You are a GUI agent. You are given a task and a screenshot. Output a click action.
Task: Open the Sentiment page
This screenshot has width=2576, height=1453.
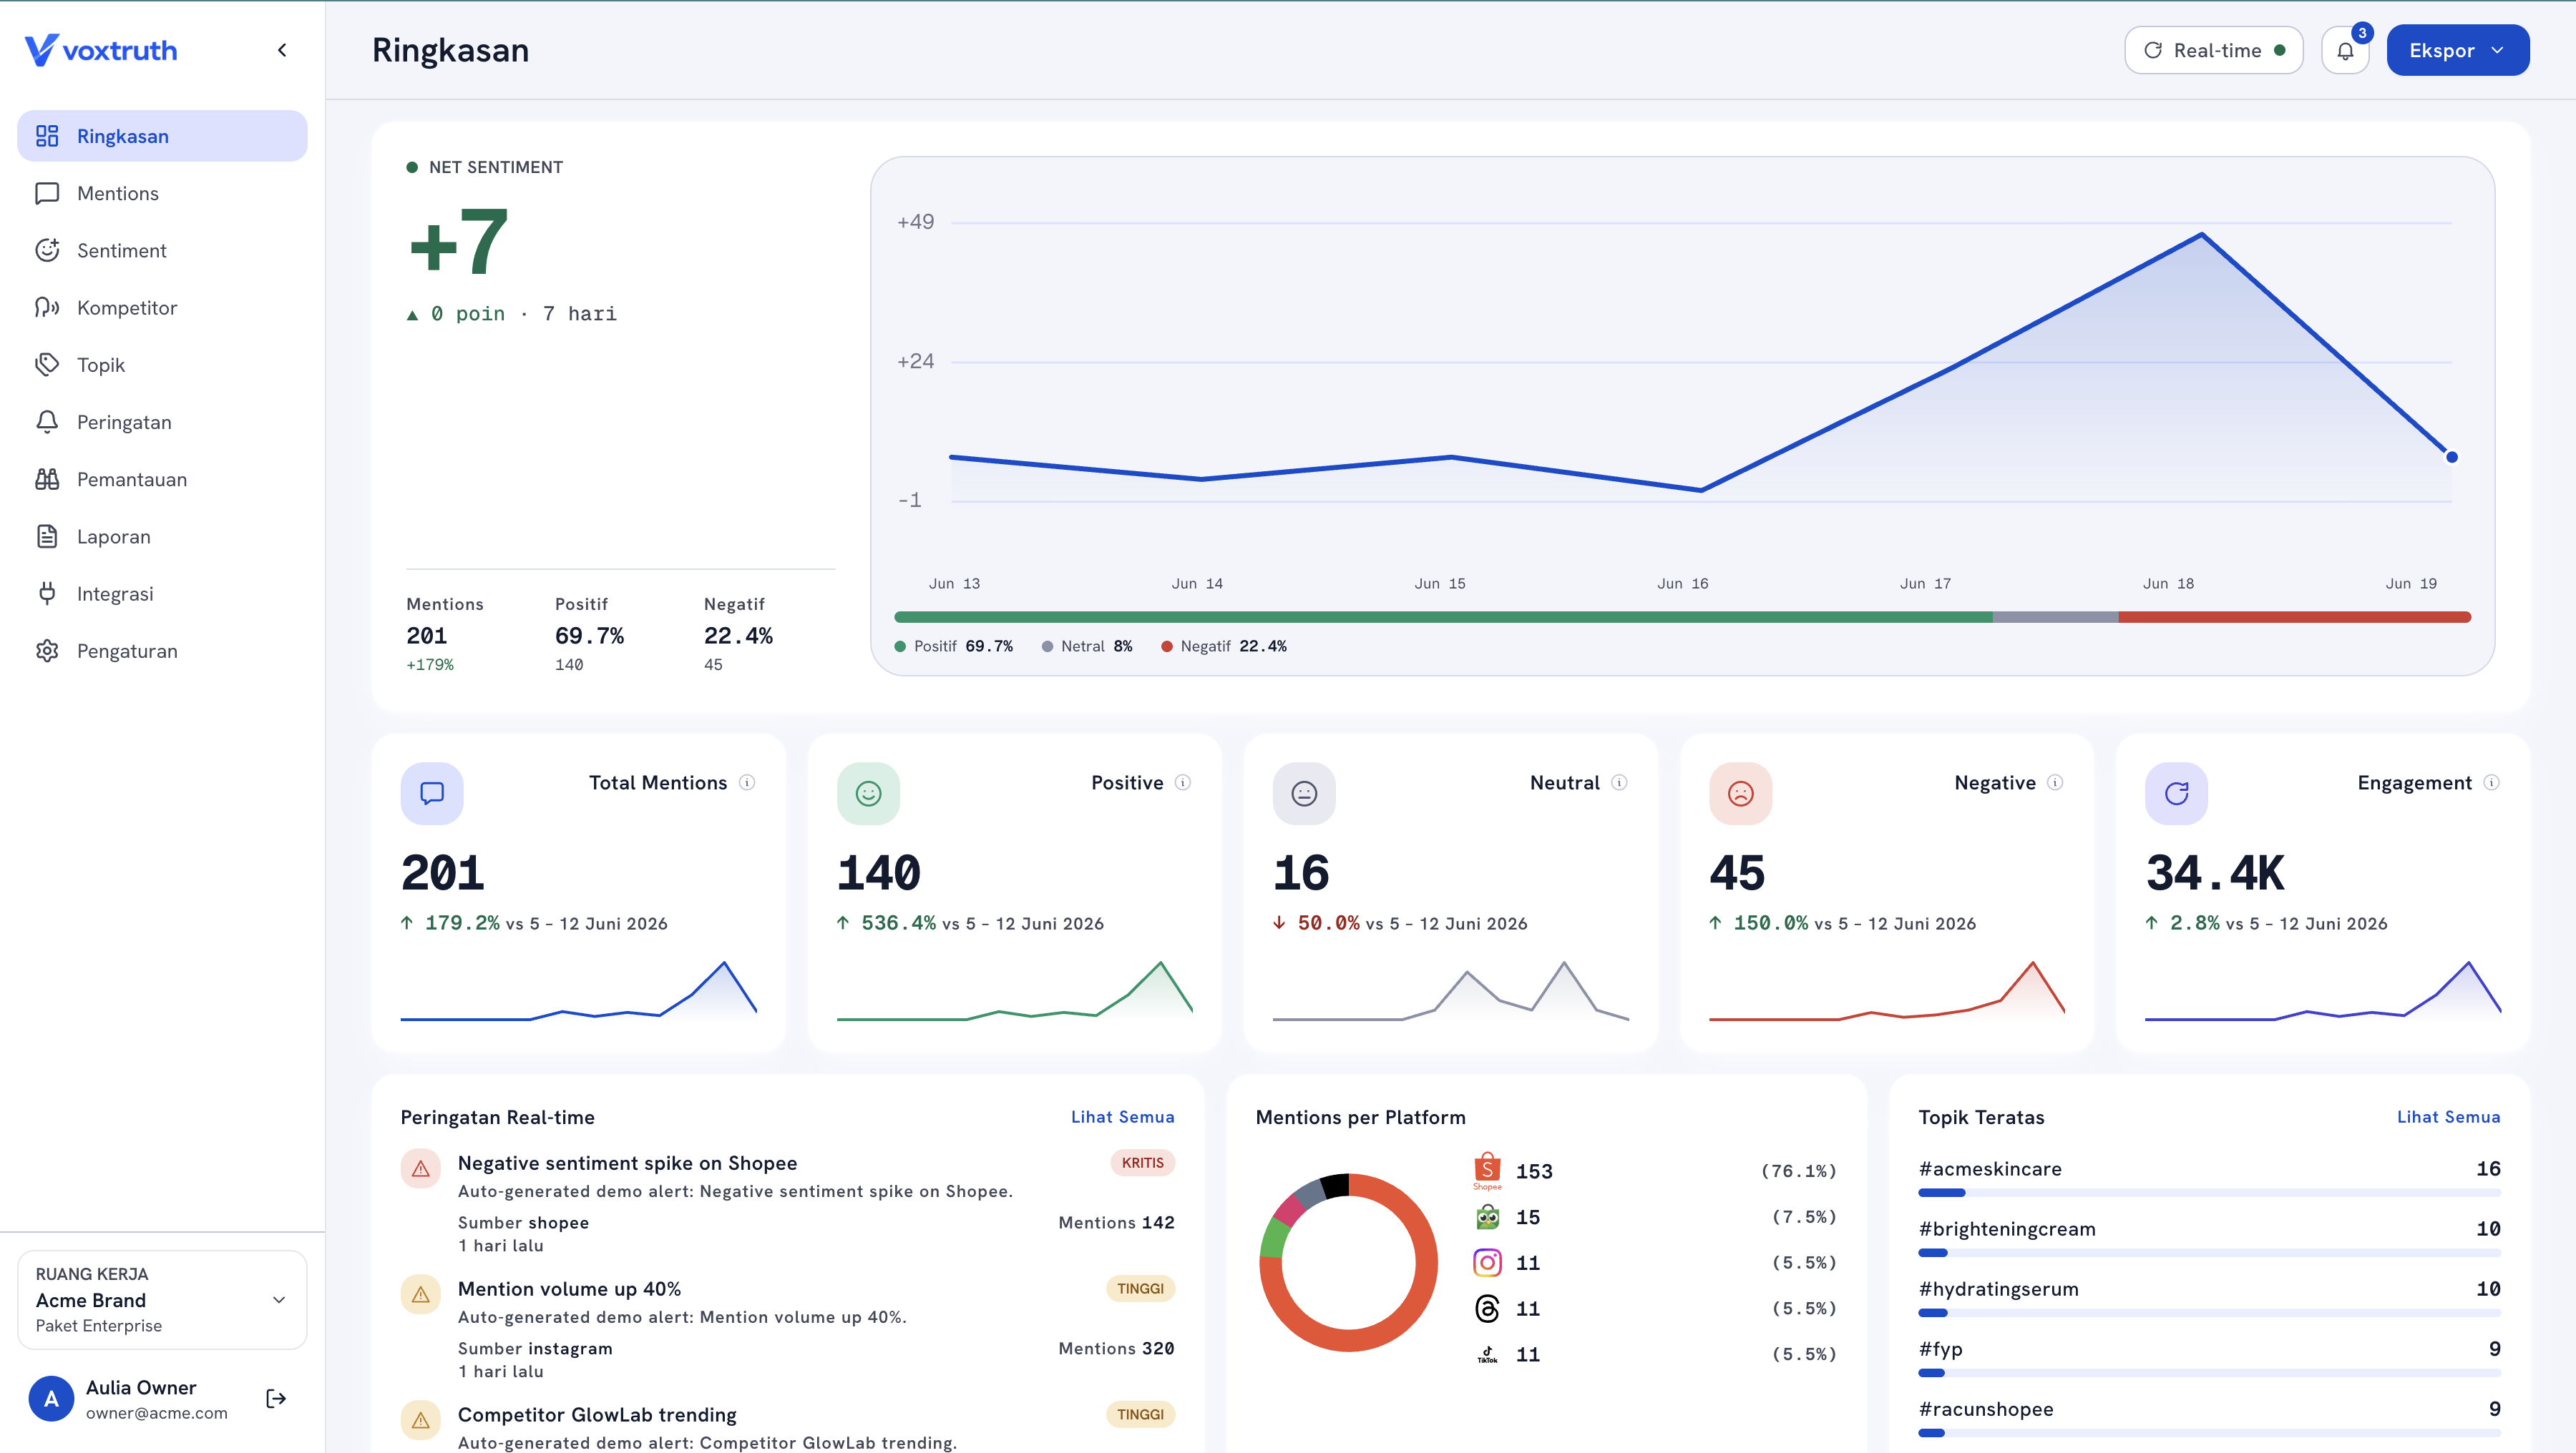[x=162, y=250]
